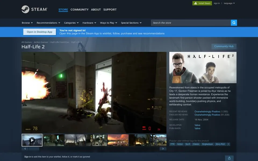The image size is (258, 161).
Task: Expand the Browse menu
Action: 27,23
